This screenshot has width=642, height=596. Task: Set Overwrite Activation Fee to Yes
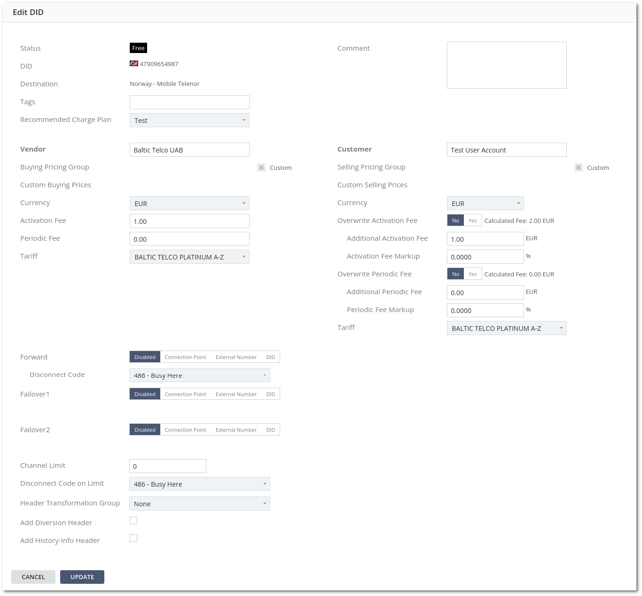pyautogui.click(x=472, y=221)
